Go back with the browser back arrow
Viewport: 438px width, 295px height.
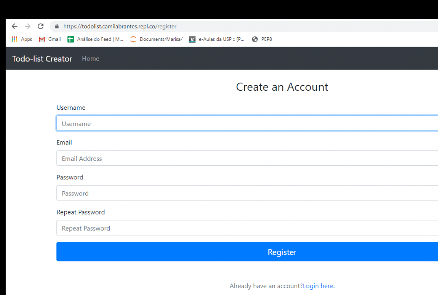pyautogui.click(x=14, y=26)
